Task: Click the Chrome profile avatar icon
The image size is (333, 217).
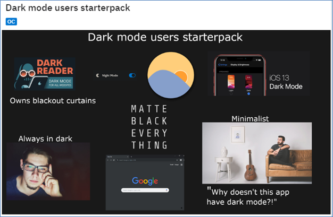Action: click(181, 160)
